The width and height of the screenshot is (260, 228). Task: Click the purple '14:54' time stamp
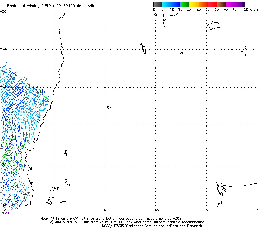(x=5, y=213)
